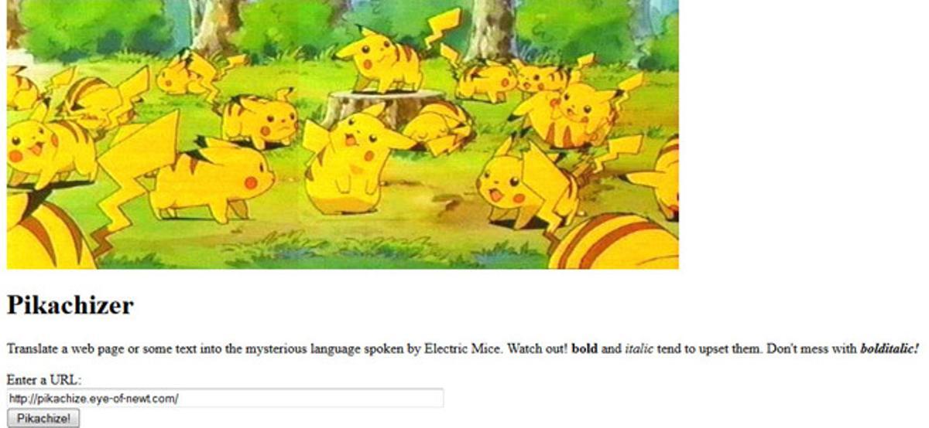929x428 pixels.
Task: Click 'Translate a web page' at paragraph start
Action: [66, 349]
